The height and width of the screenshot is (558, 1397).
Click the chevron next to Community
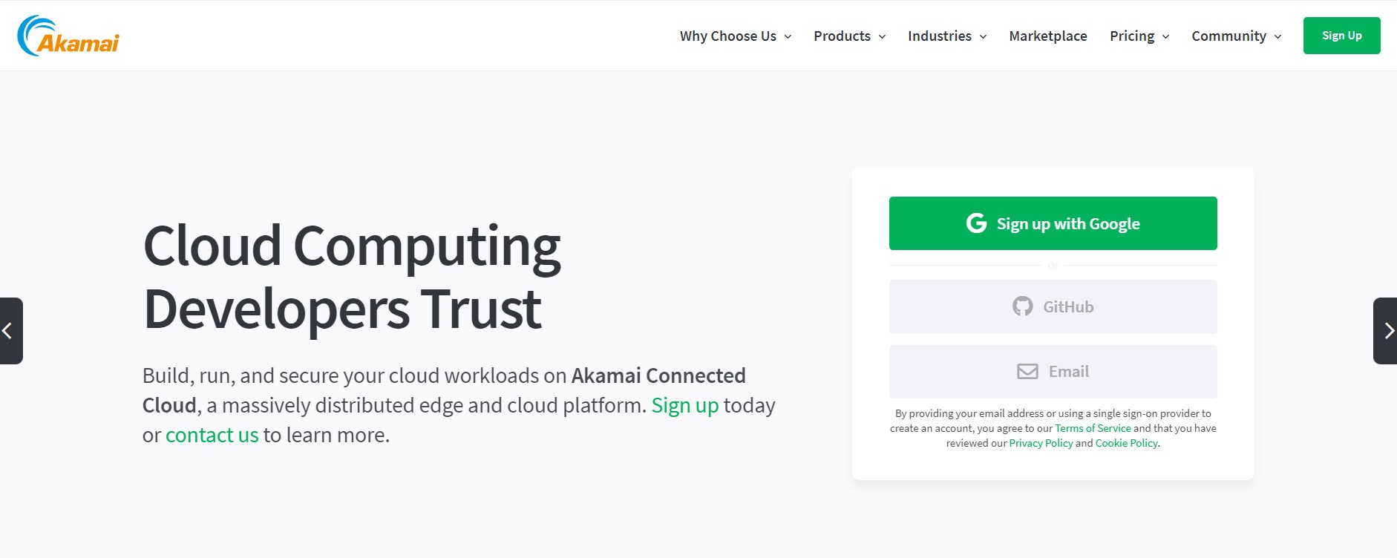(1278, 36)
